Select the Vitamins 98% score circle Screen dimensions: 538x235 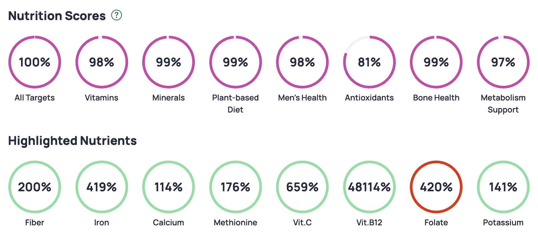tap(101, 62)
